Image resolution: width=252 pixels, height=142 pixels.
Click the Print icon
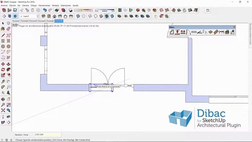(x=57, y=10)
